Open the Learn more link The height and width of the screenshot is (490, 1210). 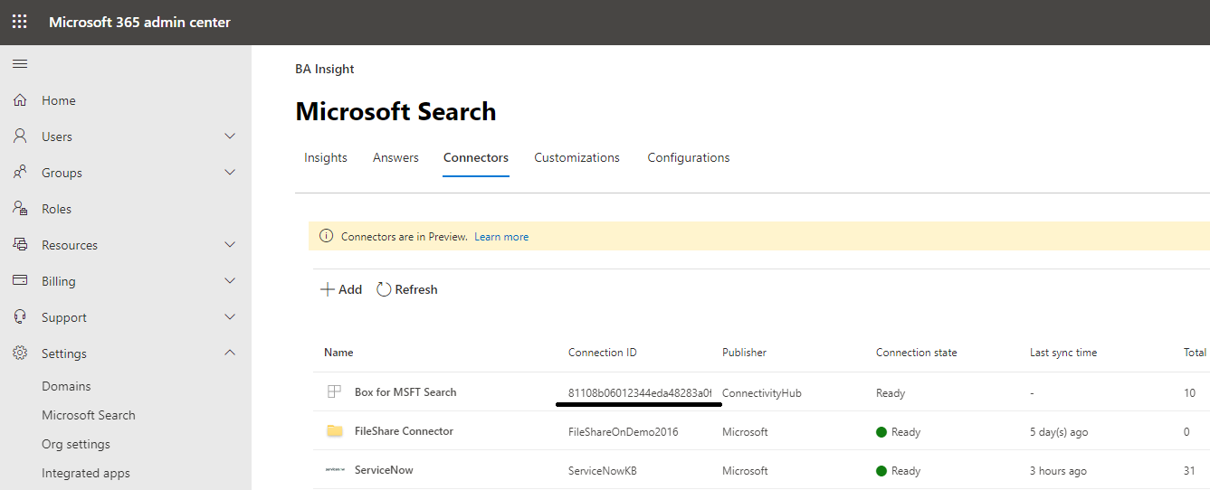(501, 237)
